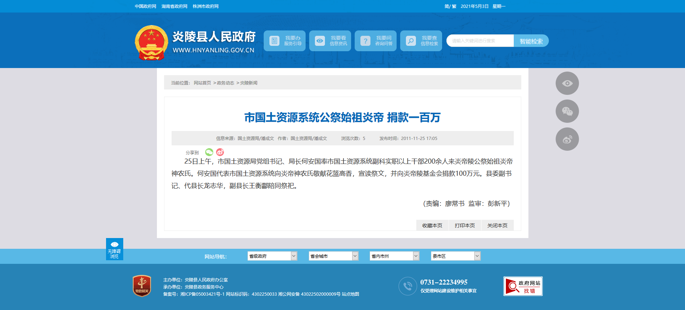Screen dimensions: 685x310
Task: Share article via red Weibo icon
Action: click(220, 152)
